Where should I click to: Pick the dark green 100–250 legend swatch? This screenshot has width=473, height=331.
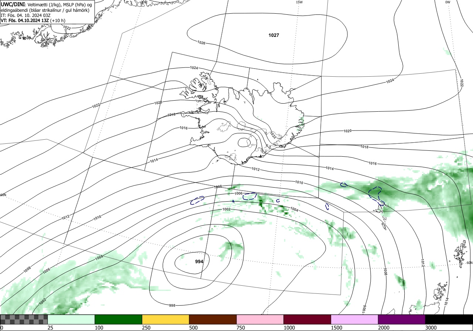click(x=119, y=319)
